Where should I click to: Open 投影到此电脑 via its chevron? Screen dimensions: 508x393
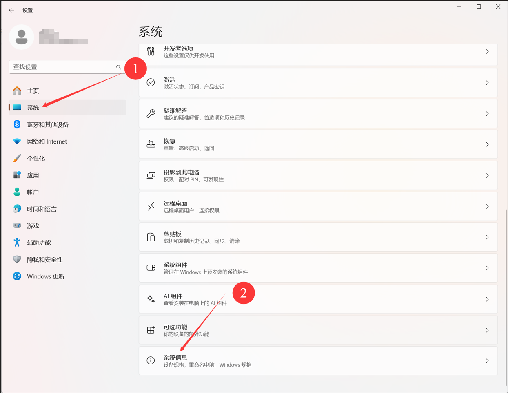point(487,175)
